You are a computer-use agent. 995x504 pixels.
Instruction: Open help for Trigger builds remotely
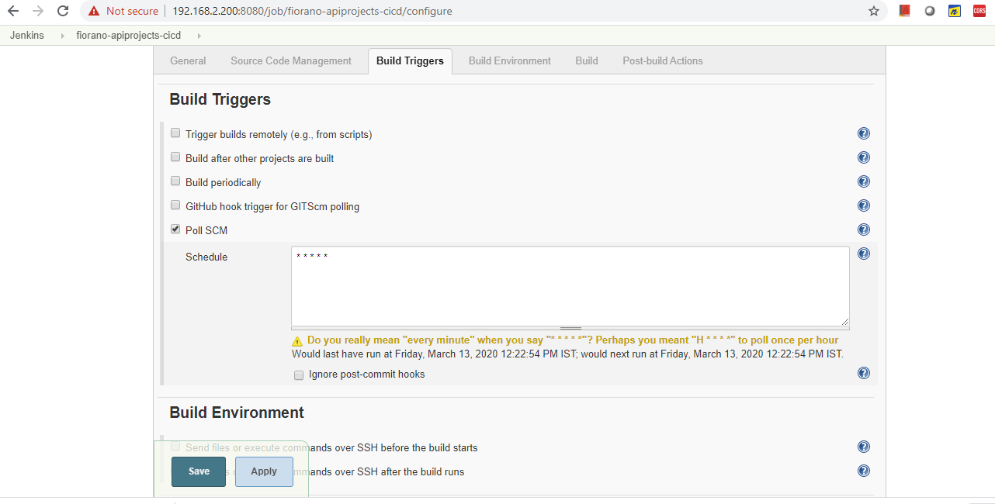[x=863, y=133]
